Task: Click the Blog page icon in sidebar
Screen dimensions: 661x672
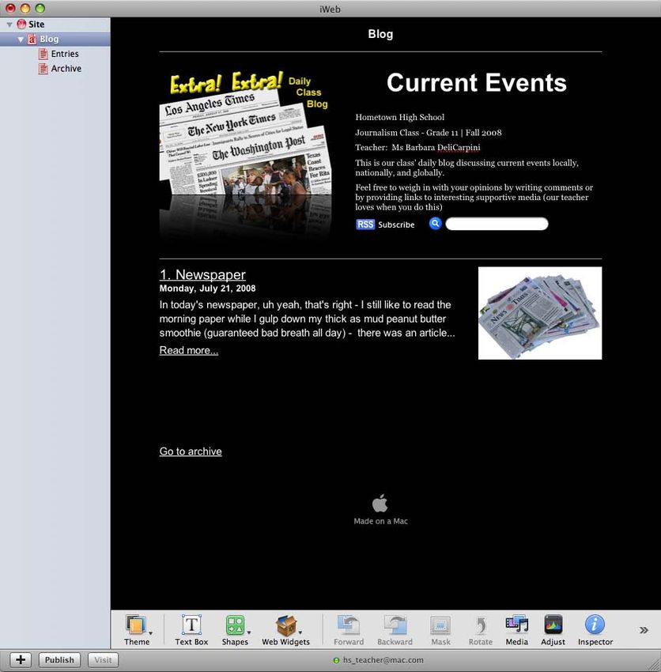Action: 32,39
